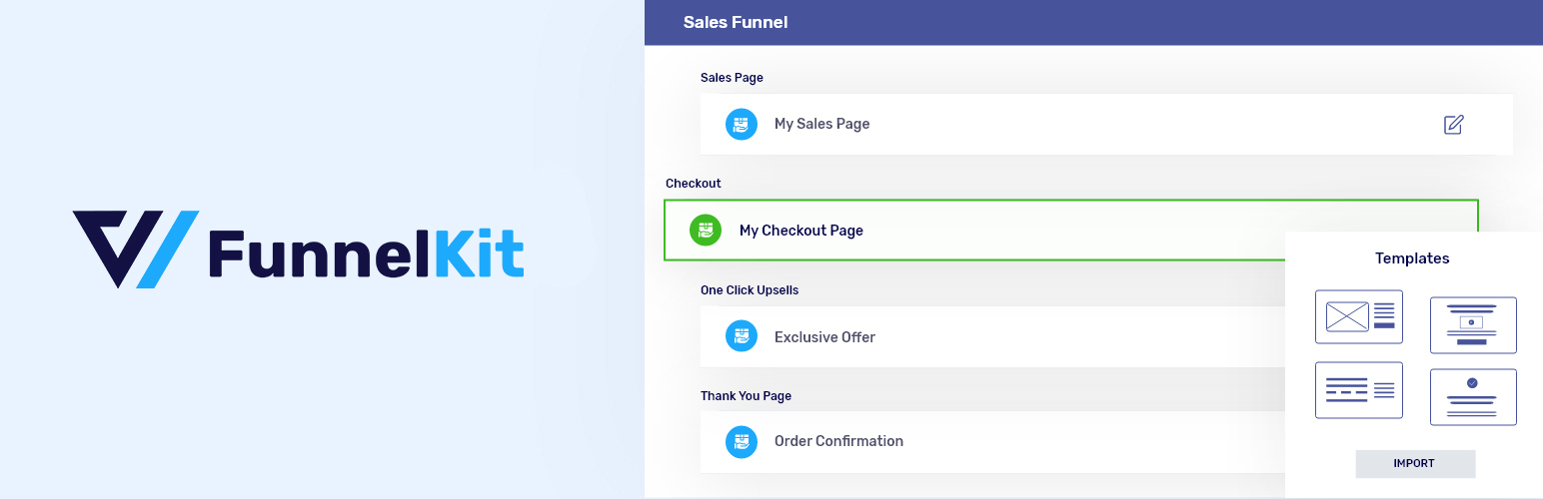The image size is (1543, 499).
Task: Open the Order Confirmation step
Action: click(x=838, y=441)
